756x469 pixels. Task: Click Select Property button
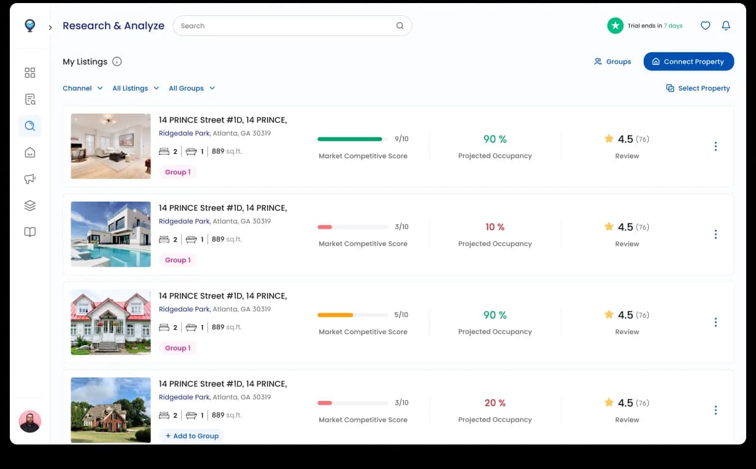(x=698, y=88)
